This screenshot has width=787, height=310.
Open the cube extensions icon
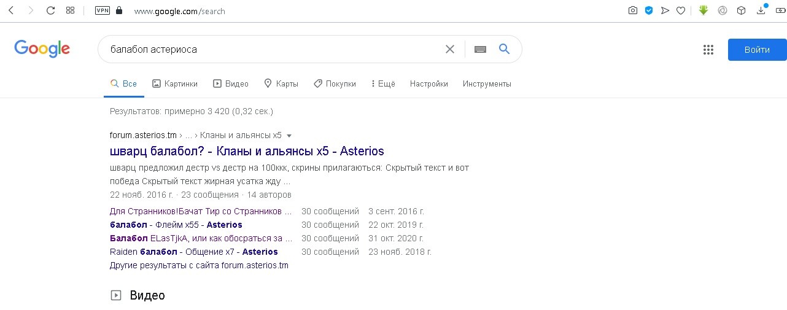(x=742, y=10)
